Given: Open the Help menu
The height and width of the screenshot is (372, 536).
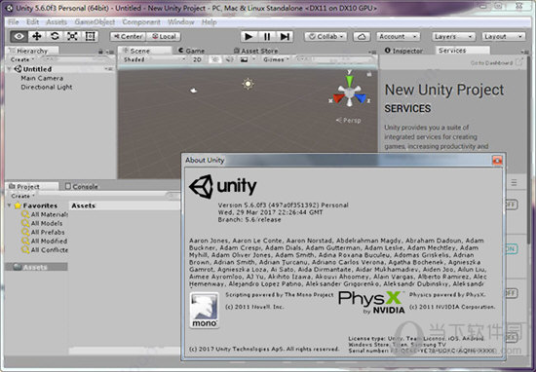Looking at the screenshot, I should (x=209, y=22).
